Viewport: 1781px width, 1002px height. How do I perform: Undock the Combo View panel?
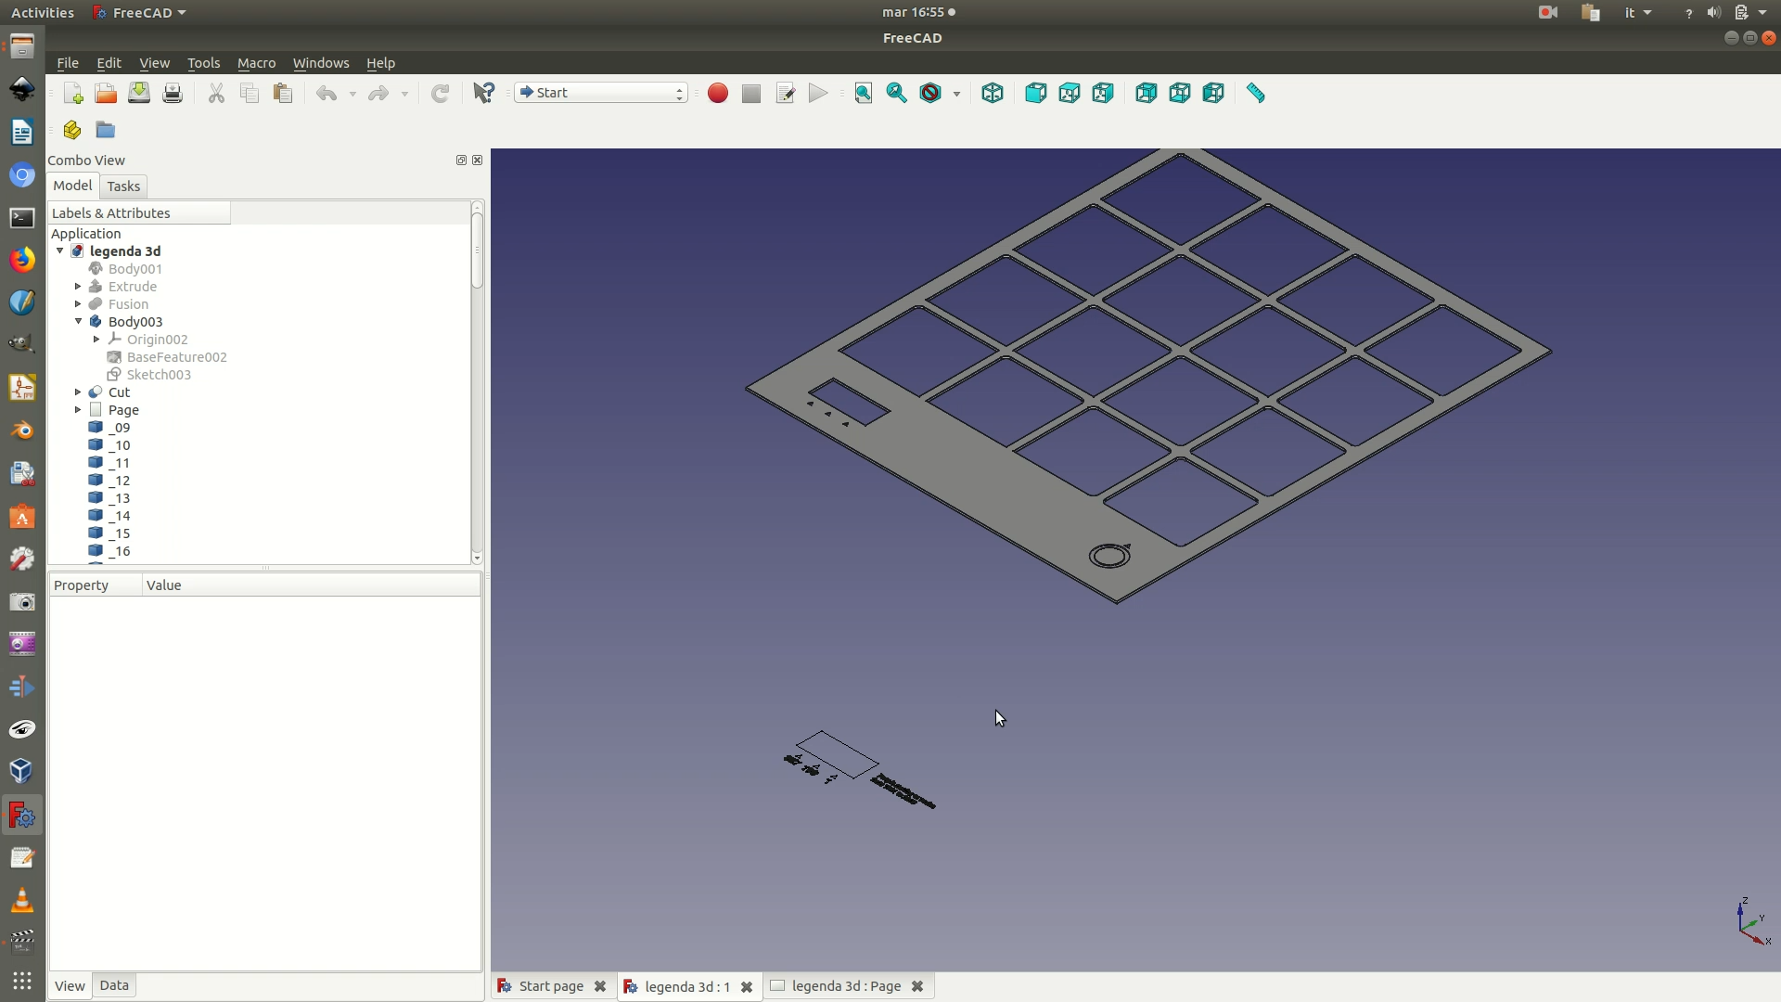tap(461, 161)
